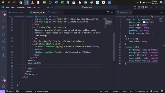Open the Go menu
This screenshot has height=93, width=165.
(x=34, y=7)
